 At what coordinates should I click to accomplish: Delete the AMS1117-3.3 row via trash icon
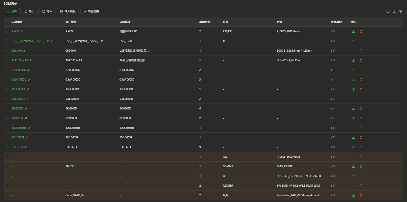(x=361, y=60)
